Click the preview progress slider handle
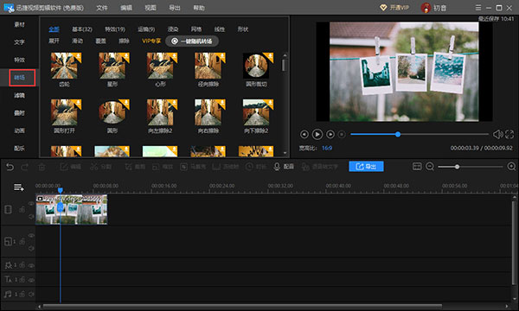 tap(398, 134)
